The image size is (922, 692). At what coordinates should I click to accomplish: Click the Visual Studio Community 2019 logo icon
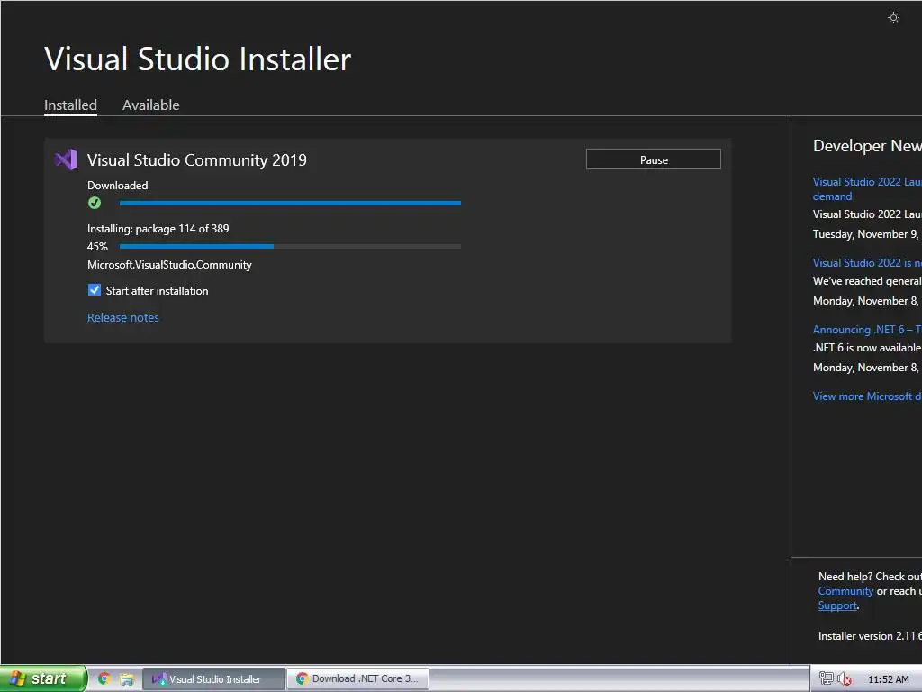tap(65, 159)
